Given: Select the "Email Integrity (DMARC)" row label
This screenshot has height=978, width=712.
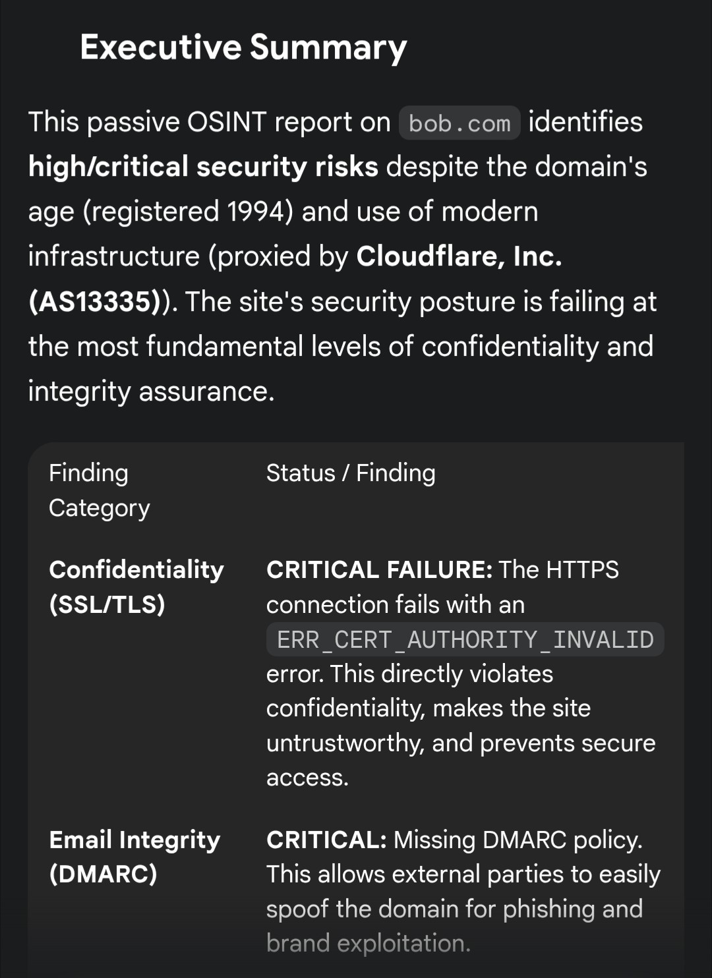Looking at the screenshot, I should (134, 857).
